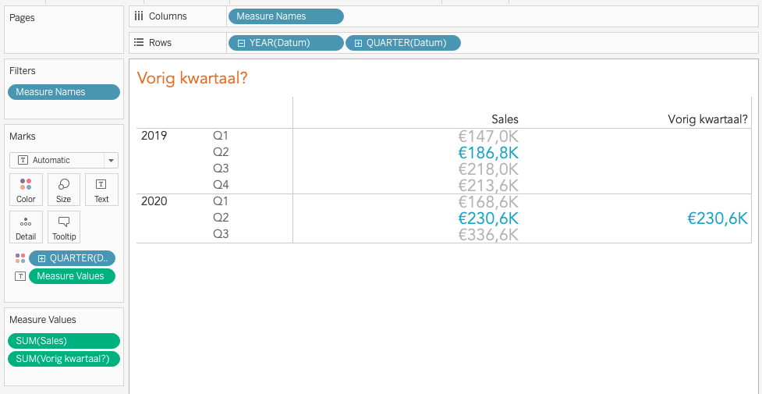Click the Sales column header
762x394 pixels.
click(505, 119)
